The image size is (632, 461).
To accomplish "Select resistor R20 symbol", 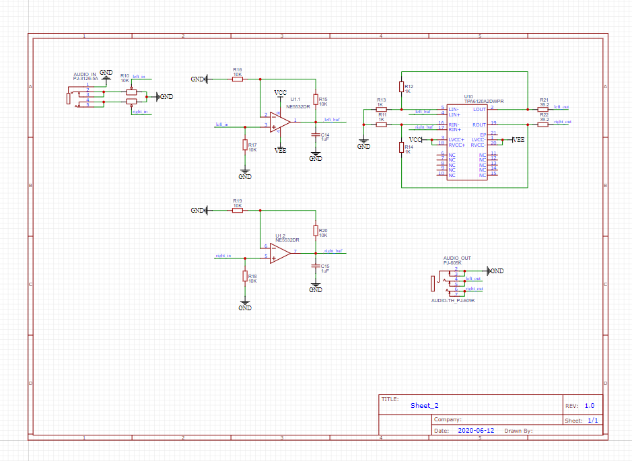I will 316,230.
